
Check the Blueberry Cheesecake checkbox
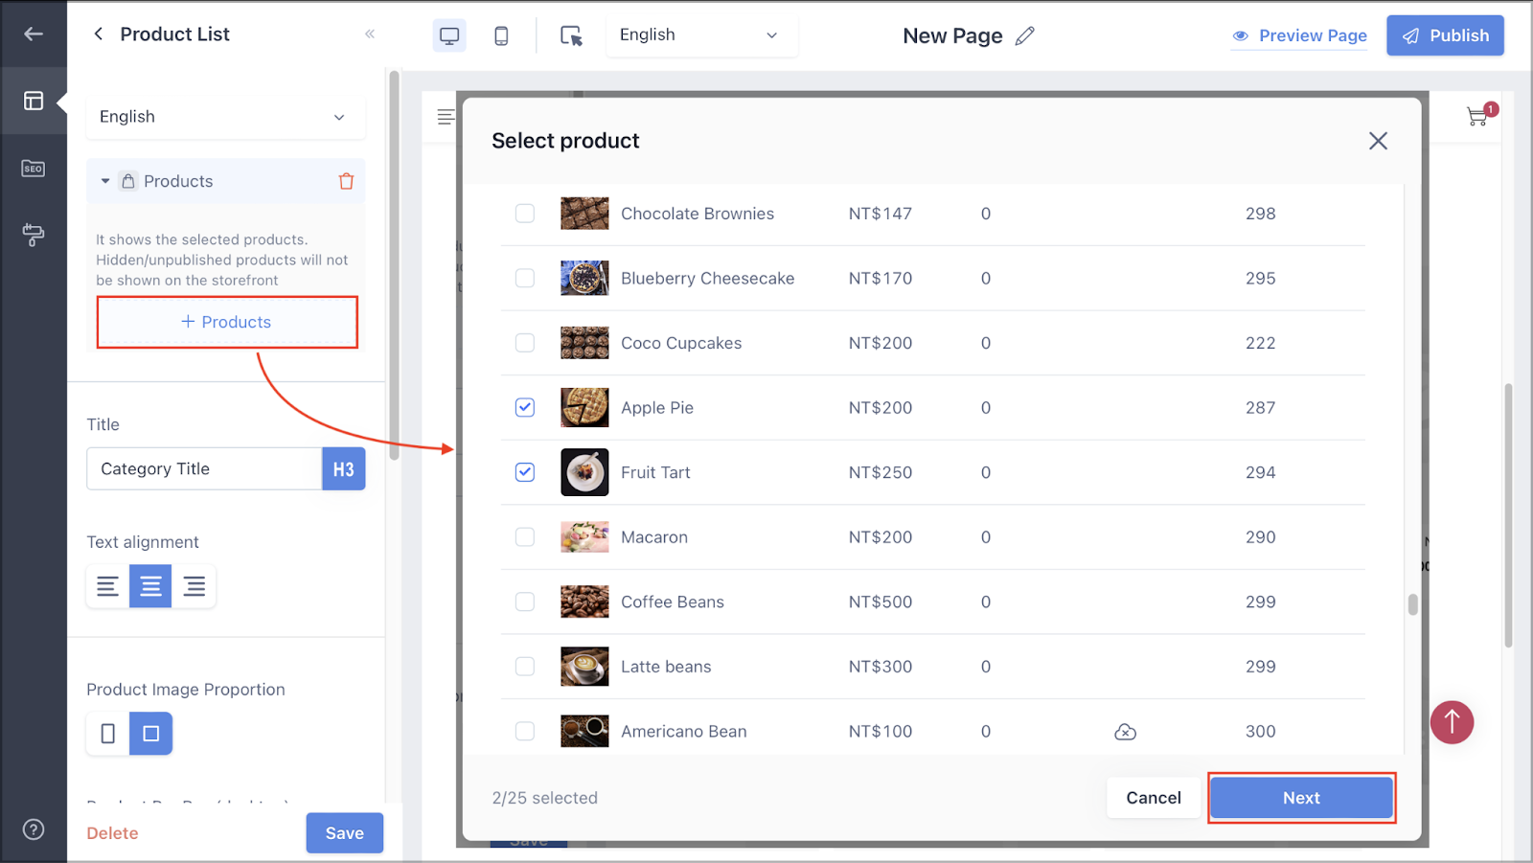click(525, 278)
